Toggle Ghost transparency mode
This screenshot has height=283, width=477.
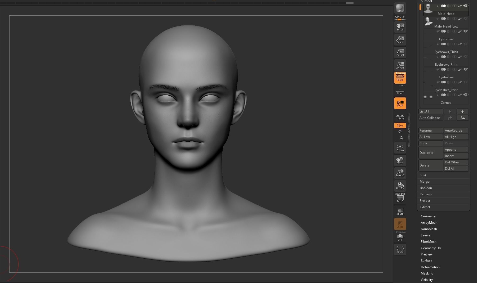(400, 224)
